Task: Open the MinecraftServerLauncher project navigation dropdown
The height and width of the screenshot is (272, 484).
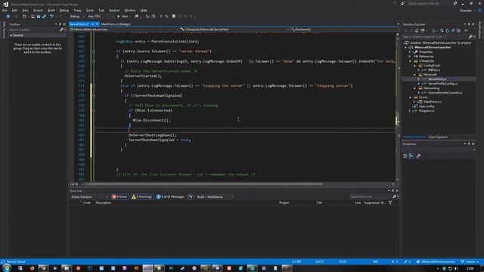Action: tap(123, 29)
